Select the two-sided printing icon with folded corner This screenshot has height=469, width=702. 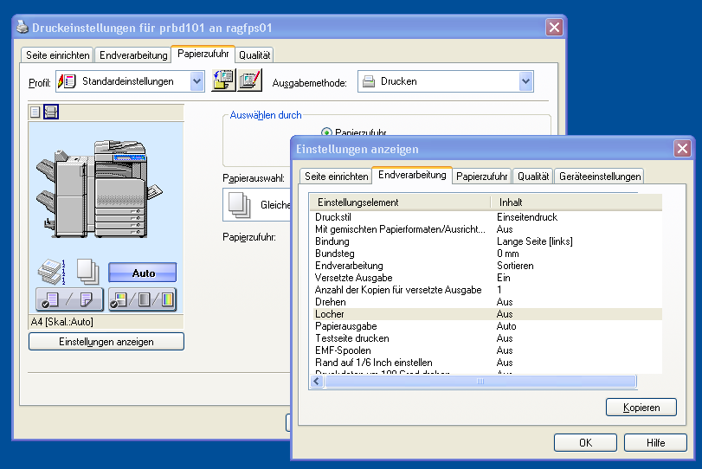pos(86,299)
